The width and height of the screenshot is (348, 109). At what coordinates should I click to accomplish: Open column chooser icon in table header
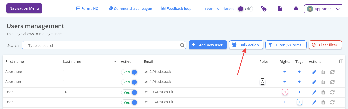[341, 61]
